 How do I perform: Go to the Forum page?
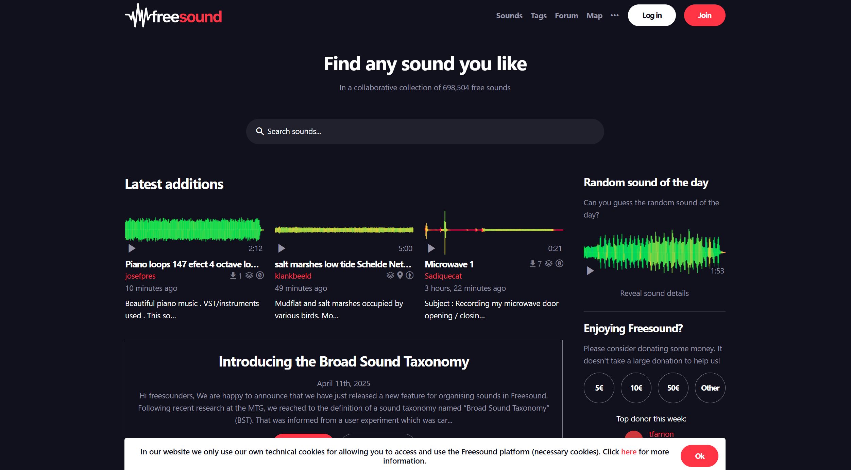tap(566, 16)
